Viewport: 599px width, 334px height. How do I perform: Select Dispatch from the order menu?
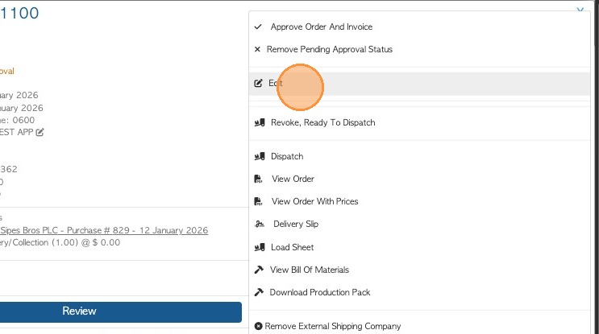287,156
